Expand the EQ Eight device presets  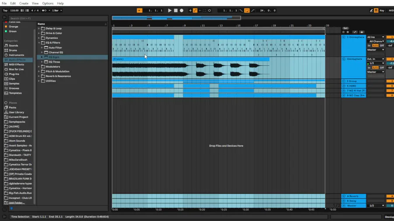click(x=42, y=57)
